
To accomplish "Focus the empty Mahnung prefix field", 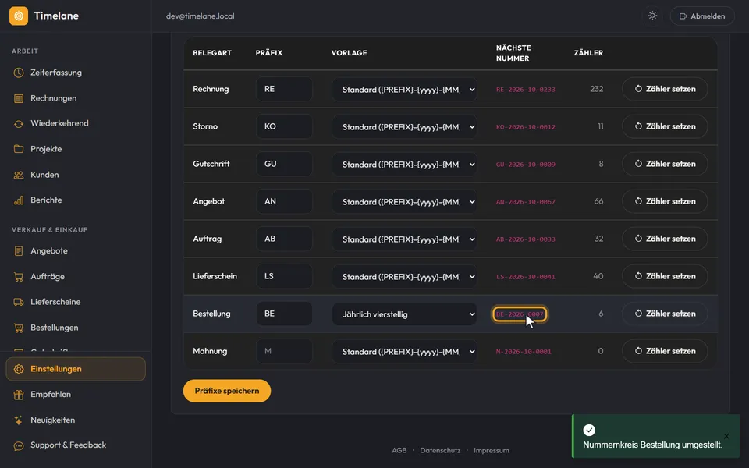I will (284, 351).
